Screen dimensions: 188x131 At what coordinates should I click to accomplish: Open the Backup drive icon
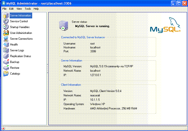tap(6, 62)
